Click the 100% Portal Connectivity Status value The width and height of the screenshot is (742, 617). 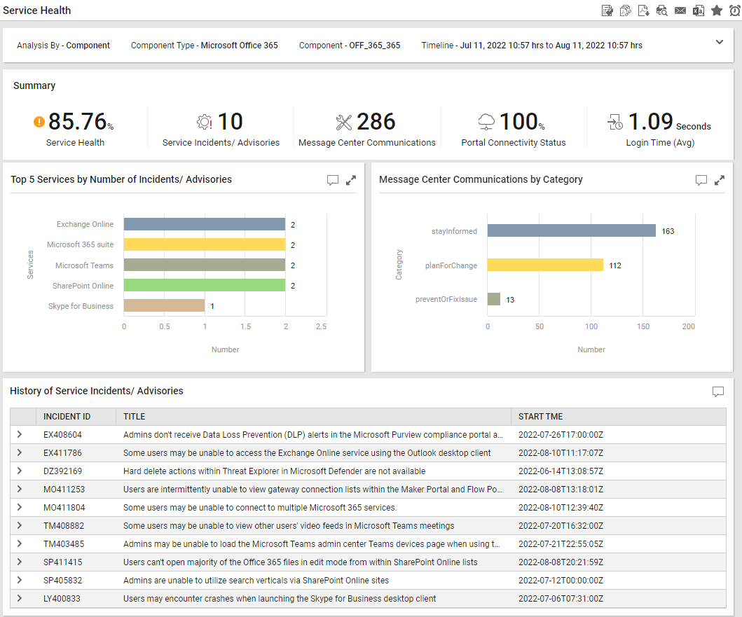(x=522, y=122)
